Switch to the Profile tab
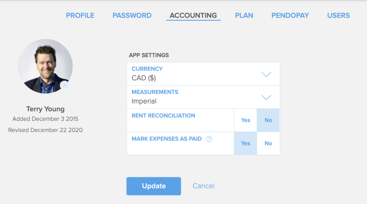Image resolution: width=367 pixels, height=204 pixels. (x=80, y=15)
